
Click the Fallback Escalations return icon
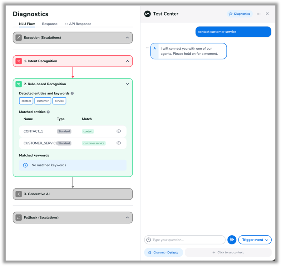(19, 218)
